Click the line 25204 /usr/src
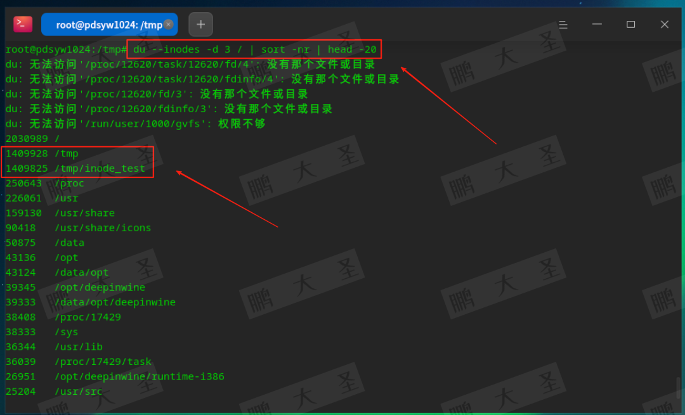 point(54,391)
